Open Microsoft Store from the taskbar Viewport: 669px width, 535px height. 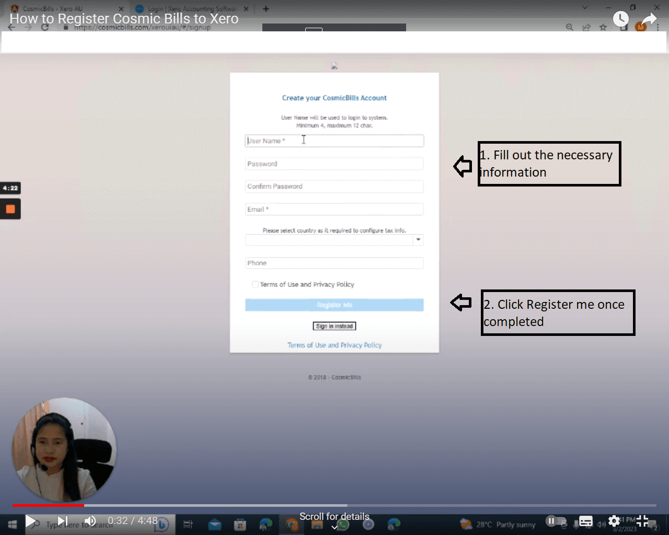[240, 525]
